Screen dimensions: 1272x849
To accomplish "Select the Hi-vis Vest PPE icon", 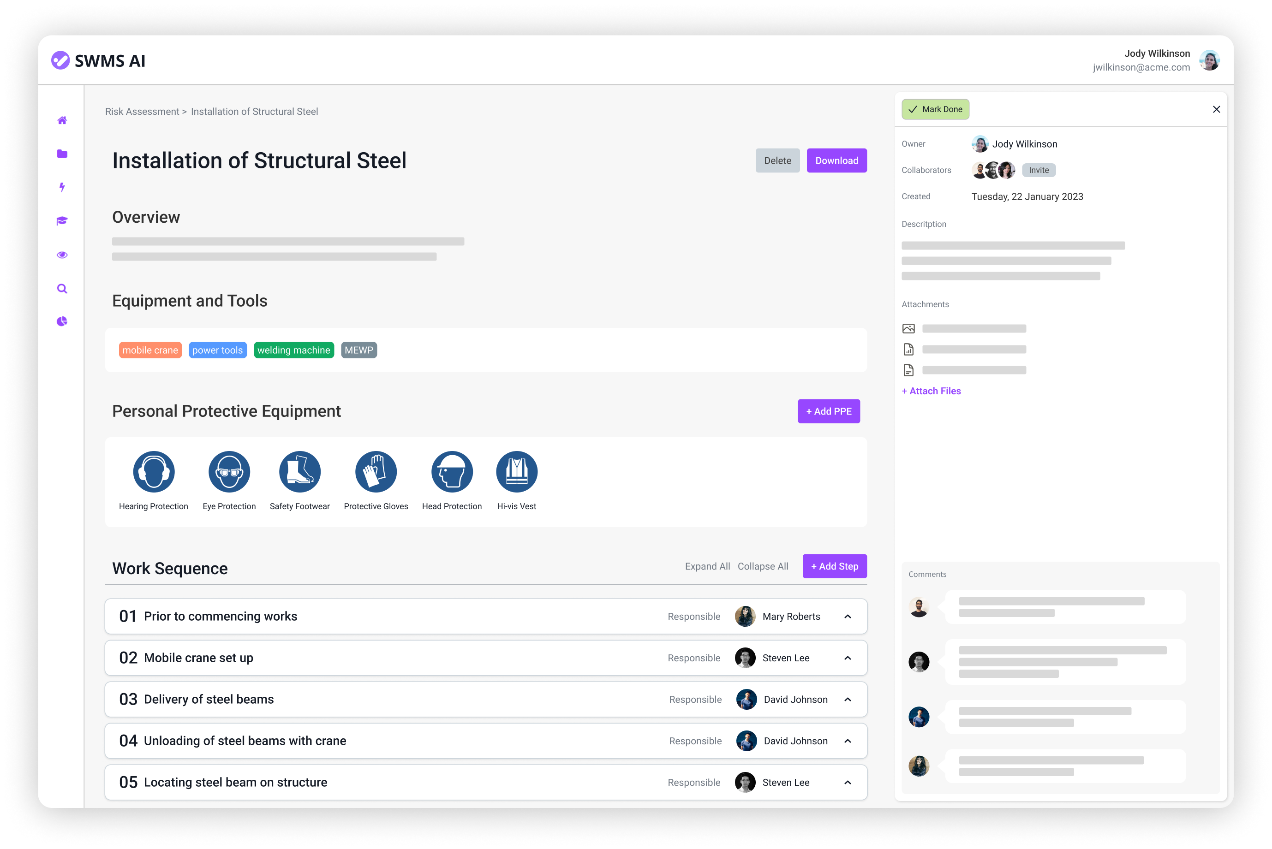I will pos(516,472).
